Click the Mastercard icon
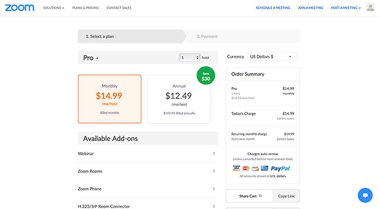 [246, 168]
